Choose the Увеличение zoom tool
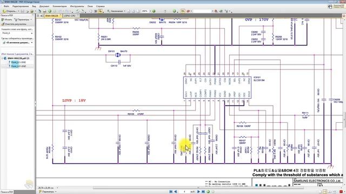Image resolution: width=346 pixels, height=194 pixels. point(115,11)
